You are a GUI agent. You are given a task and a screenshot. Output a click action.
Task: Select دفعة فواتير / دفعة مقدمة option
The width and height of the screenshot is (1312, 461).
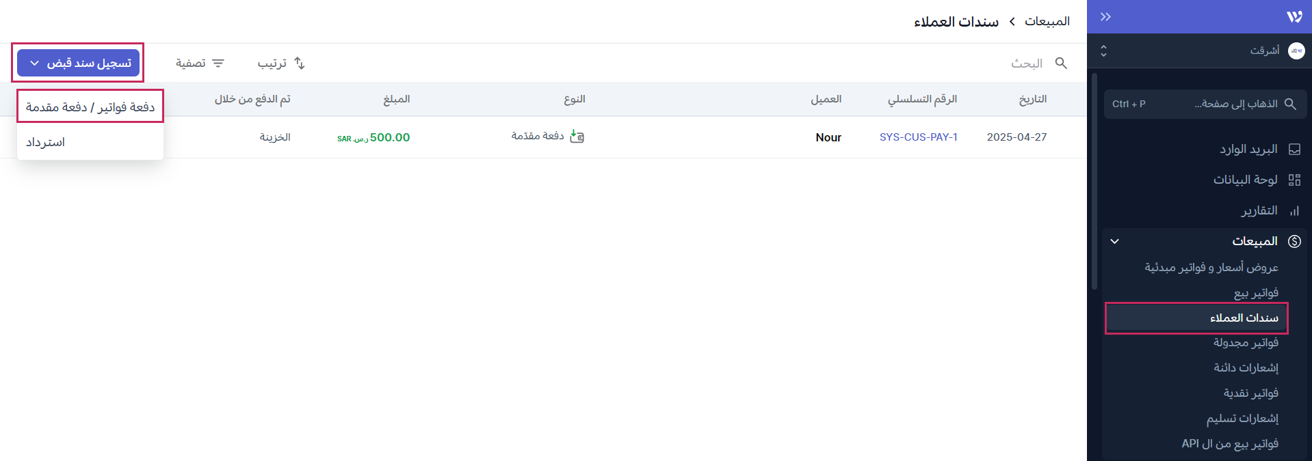click(90, 107)
